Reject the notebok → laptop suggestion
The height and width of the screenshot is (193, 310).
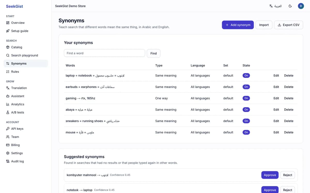(x=288, y=190)
